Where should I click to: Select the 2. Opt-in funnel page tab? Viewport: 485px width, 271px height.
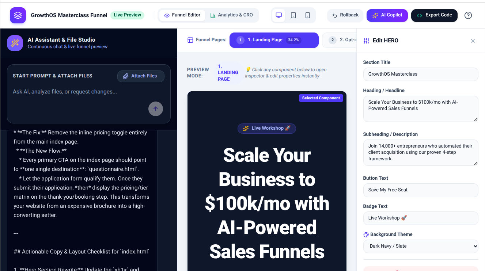pyautogui.click(x=339, y=40)
